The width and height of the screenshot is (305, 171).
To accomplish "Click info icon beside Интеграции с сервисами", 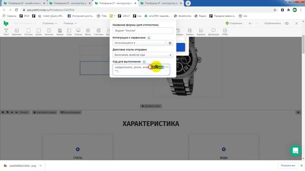I will click(149, 38).
